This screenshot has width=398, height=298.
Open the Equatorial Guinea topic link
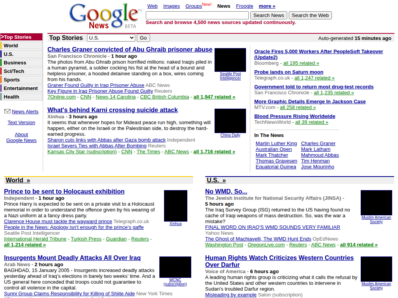[x=276, y=167]
